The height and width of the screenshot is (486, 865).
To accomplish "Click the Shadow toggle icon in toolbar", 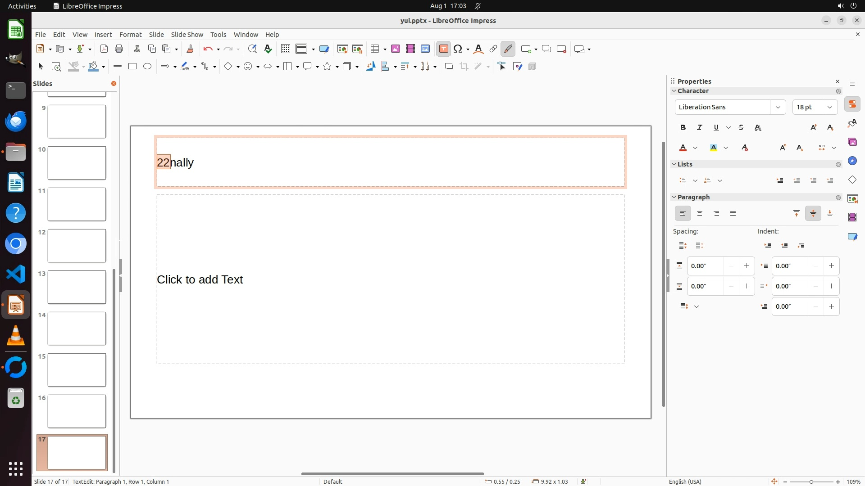I will (449, 67).
